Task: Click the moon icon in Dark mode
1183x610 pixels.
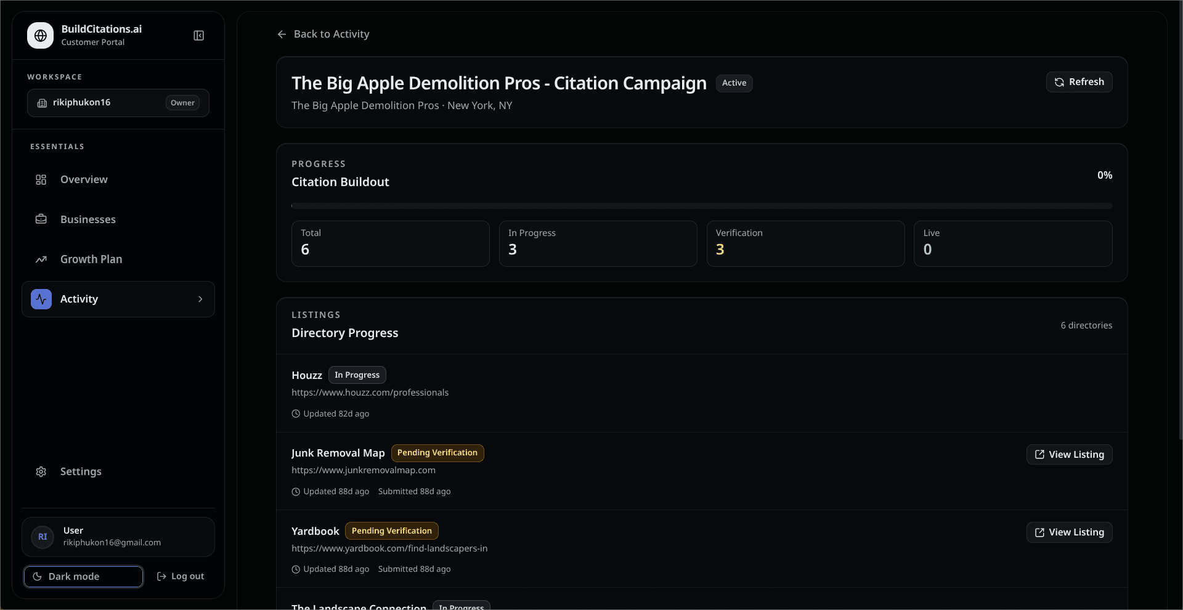Action: (x=37, y=577)
